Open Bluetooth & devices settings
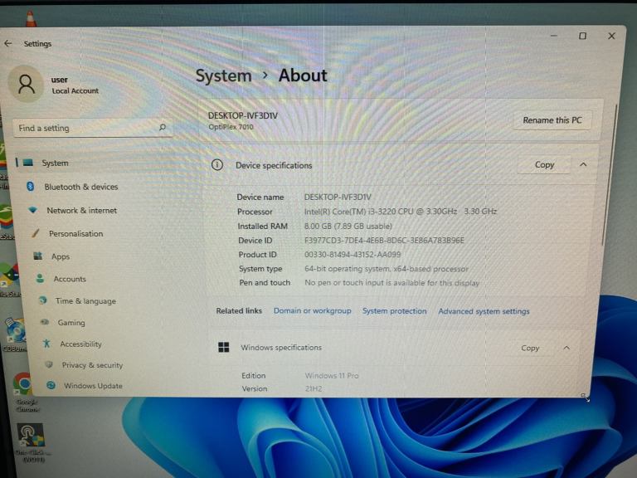 (80, 188)
